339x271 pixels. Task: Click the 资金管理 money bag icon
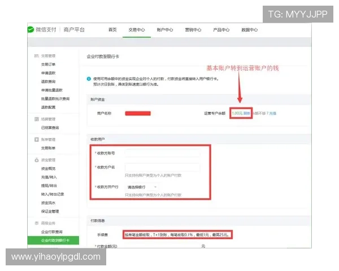point(37,160)
